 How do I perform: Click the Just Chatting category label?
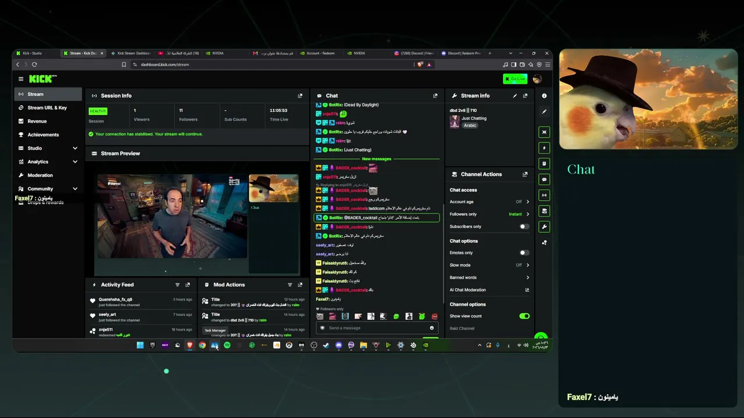pos(474,118)
